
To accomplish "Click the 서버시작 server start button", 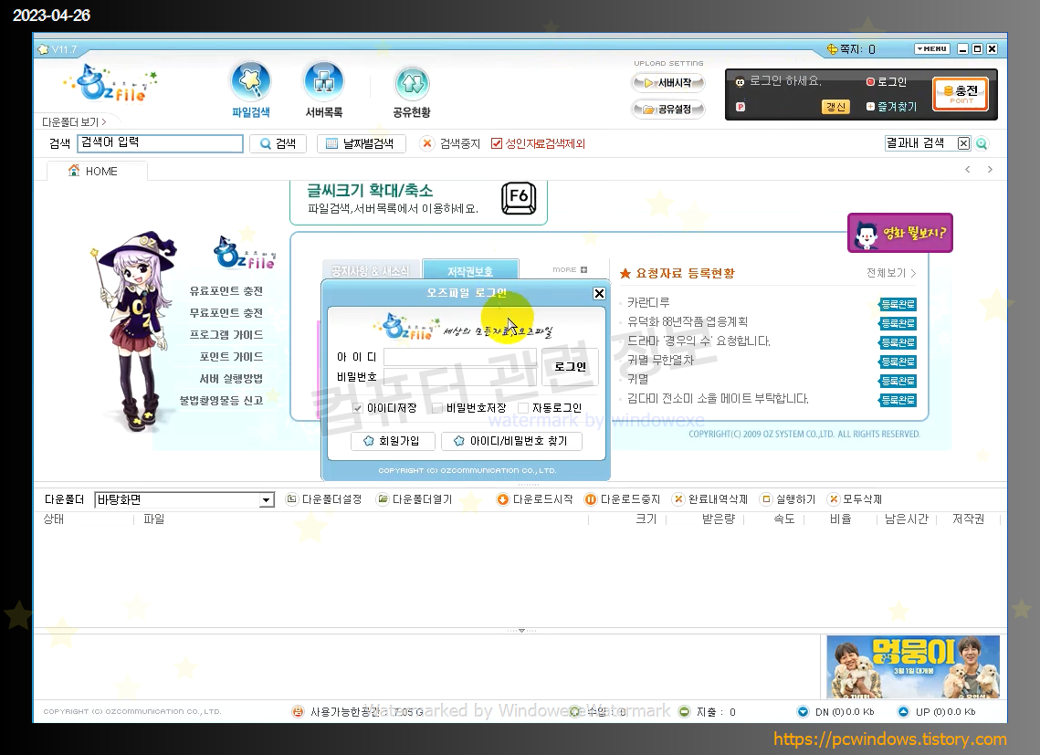I will pos(667,83).
